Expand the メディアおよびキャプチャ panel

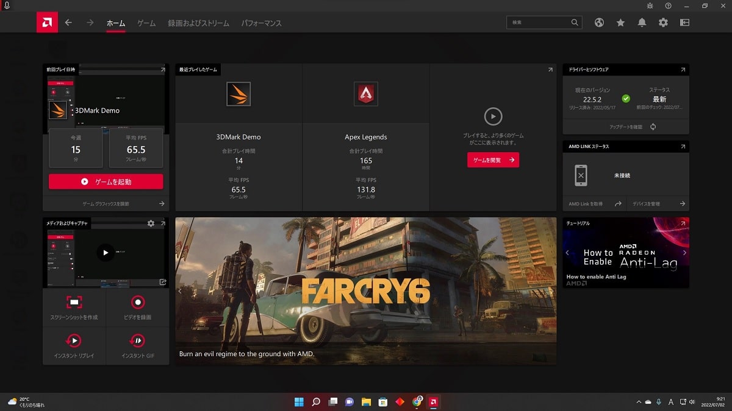[x=163, y=223]
